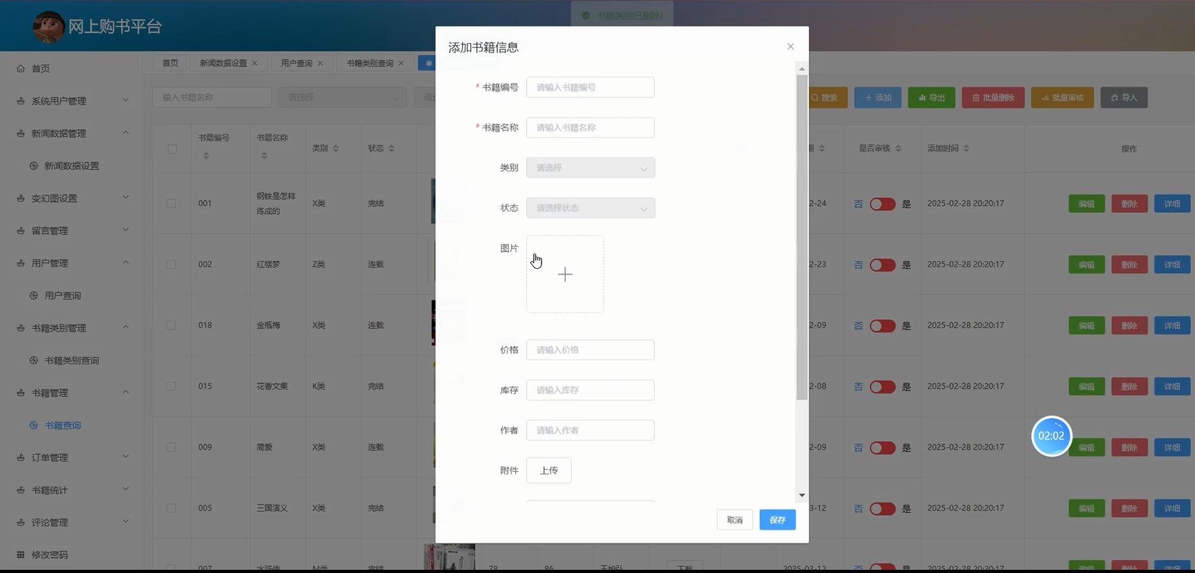Sort table by 是否审核 column arrows
Image resolution: width=1195 pixels, height=573 pixels.
pyautogui.click(x=898, y=149)
